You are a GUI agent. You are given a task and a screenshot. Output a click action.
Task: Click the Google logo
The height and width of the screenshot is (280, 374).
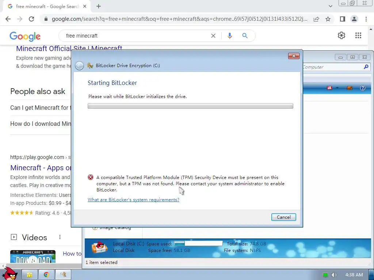tap(25, 36)
